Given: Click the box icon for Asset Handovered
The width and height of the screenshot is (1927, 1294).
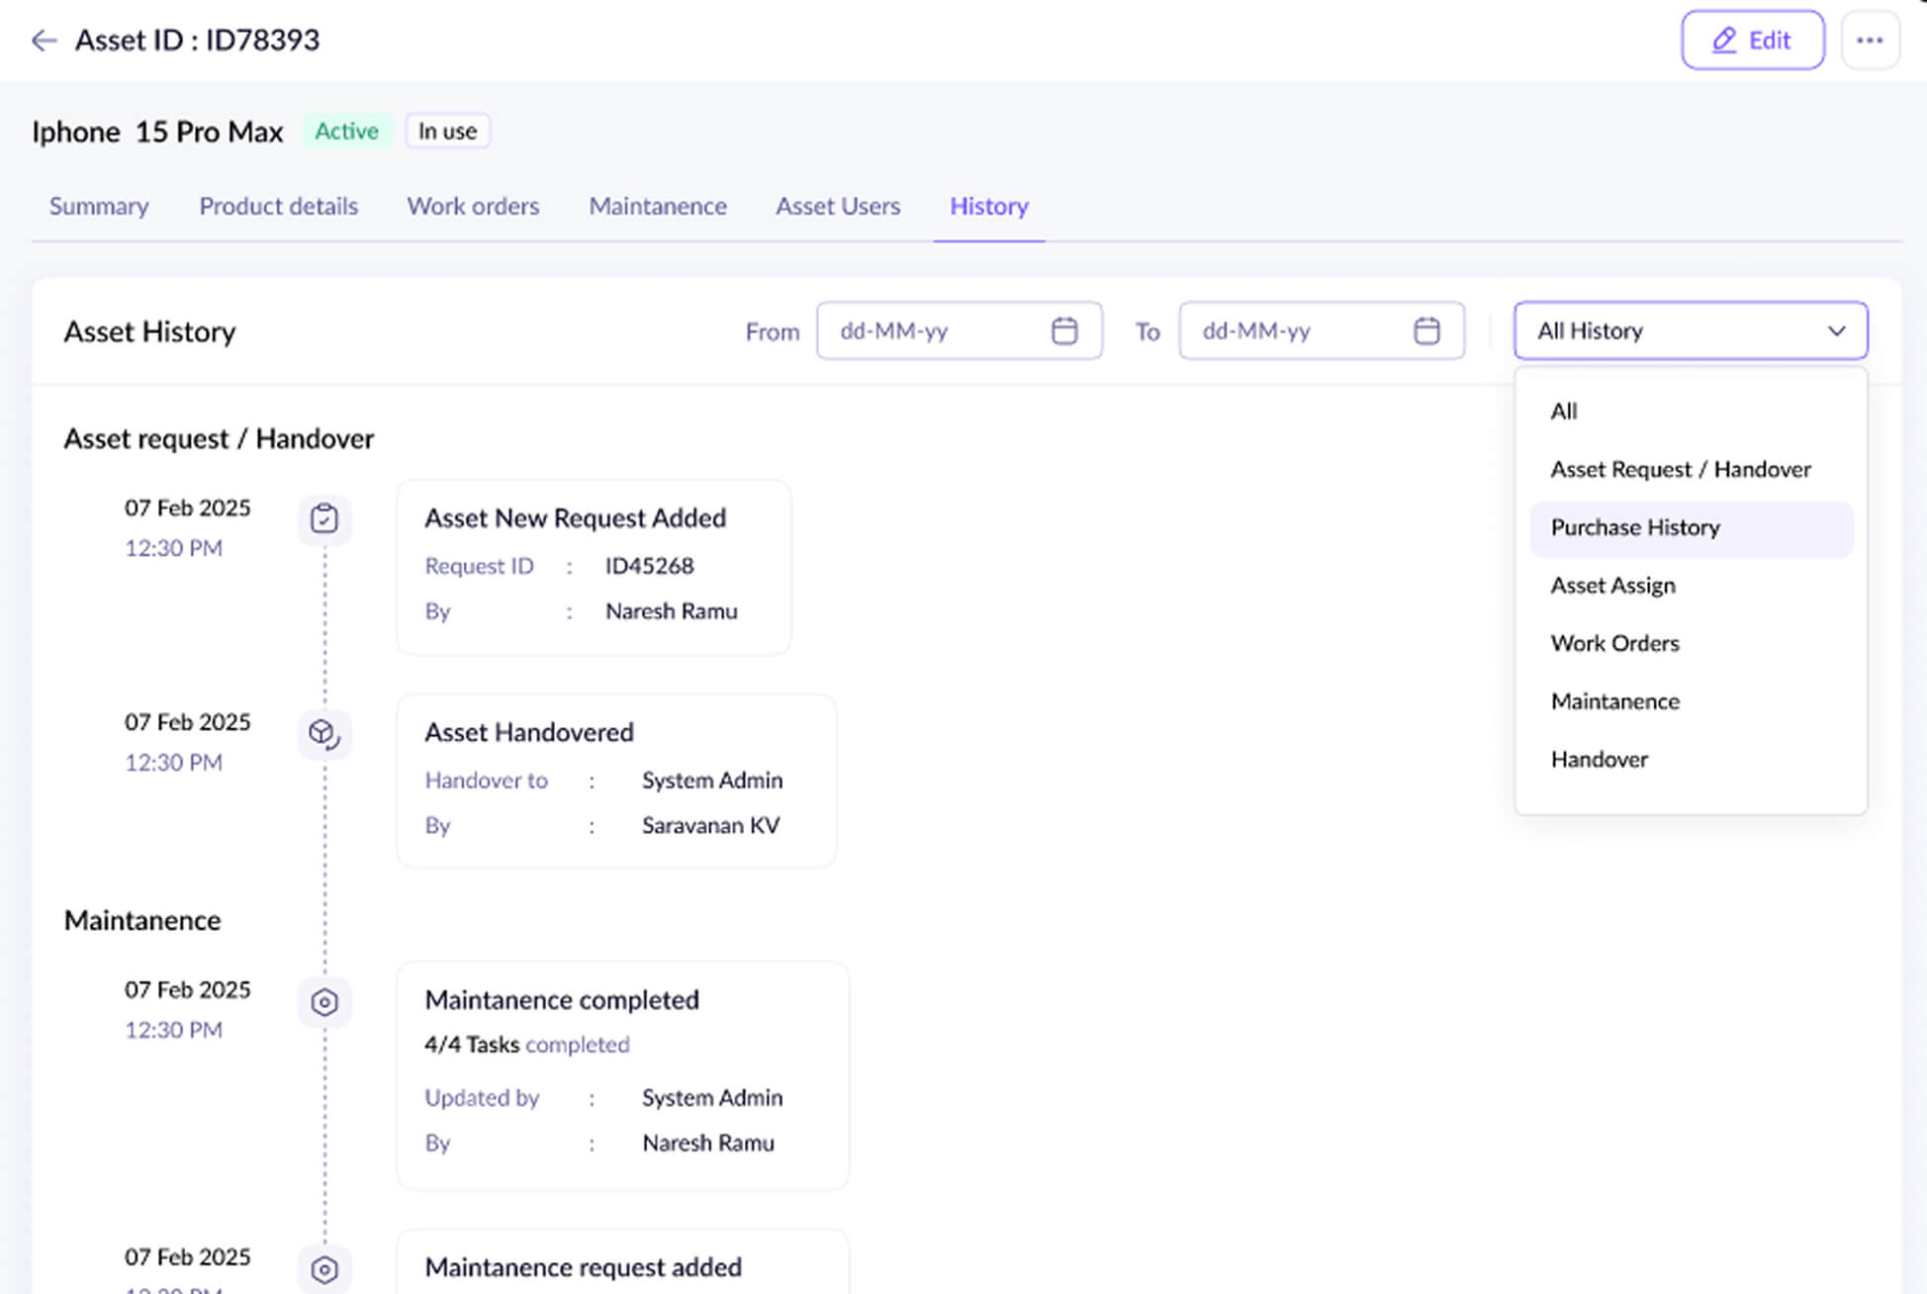Looking at the screenshot, I should (324, 734).
